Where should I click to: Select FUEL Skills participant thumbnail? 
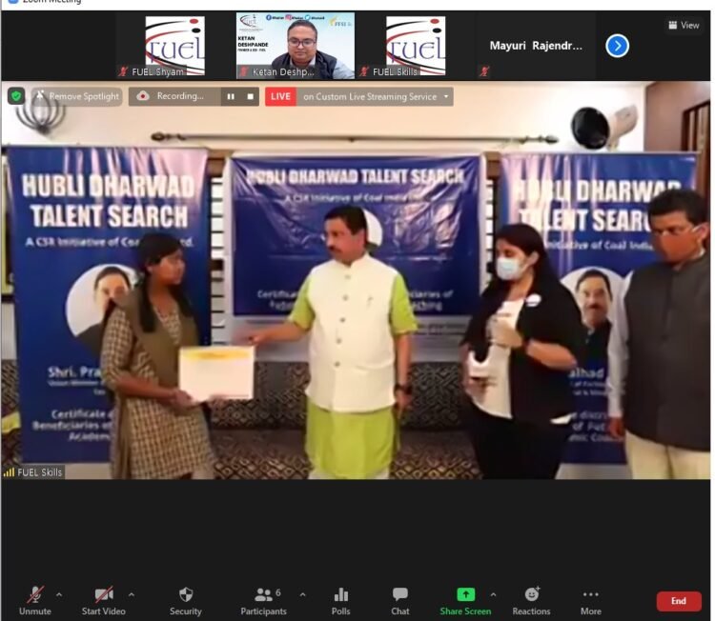416,46
